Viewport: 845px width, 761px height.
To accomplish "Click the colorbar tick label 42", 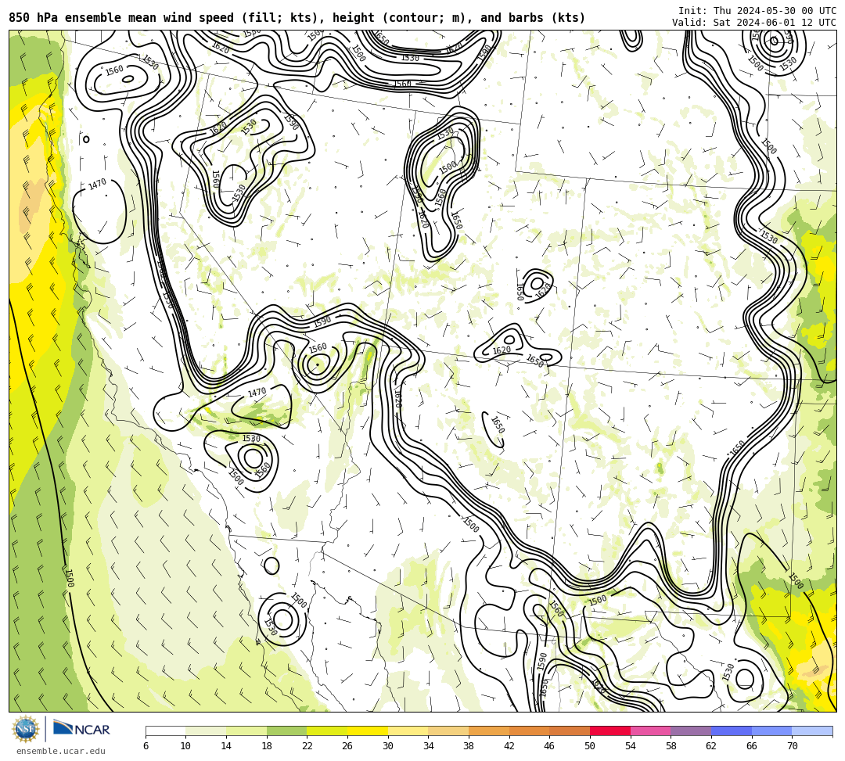I will pos(509,746).
